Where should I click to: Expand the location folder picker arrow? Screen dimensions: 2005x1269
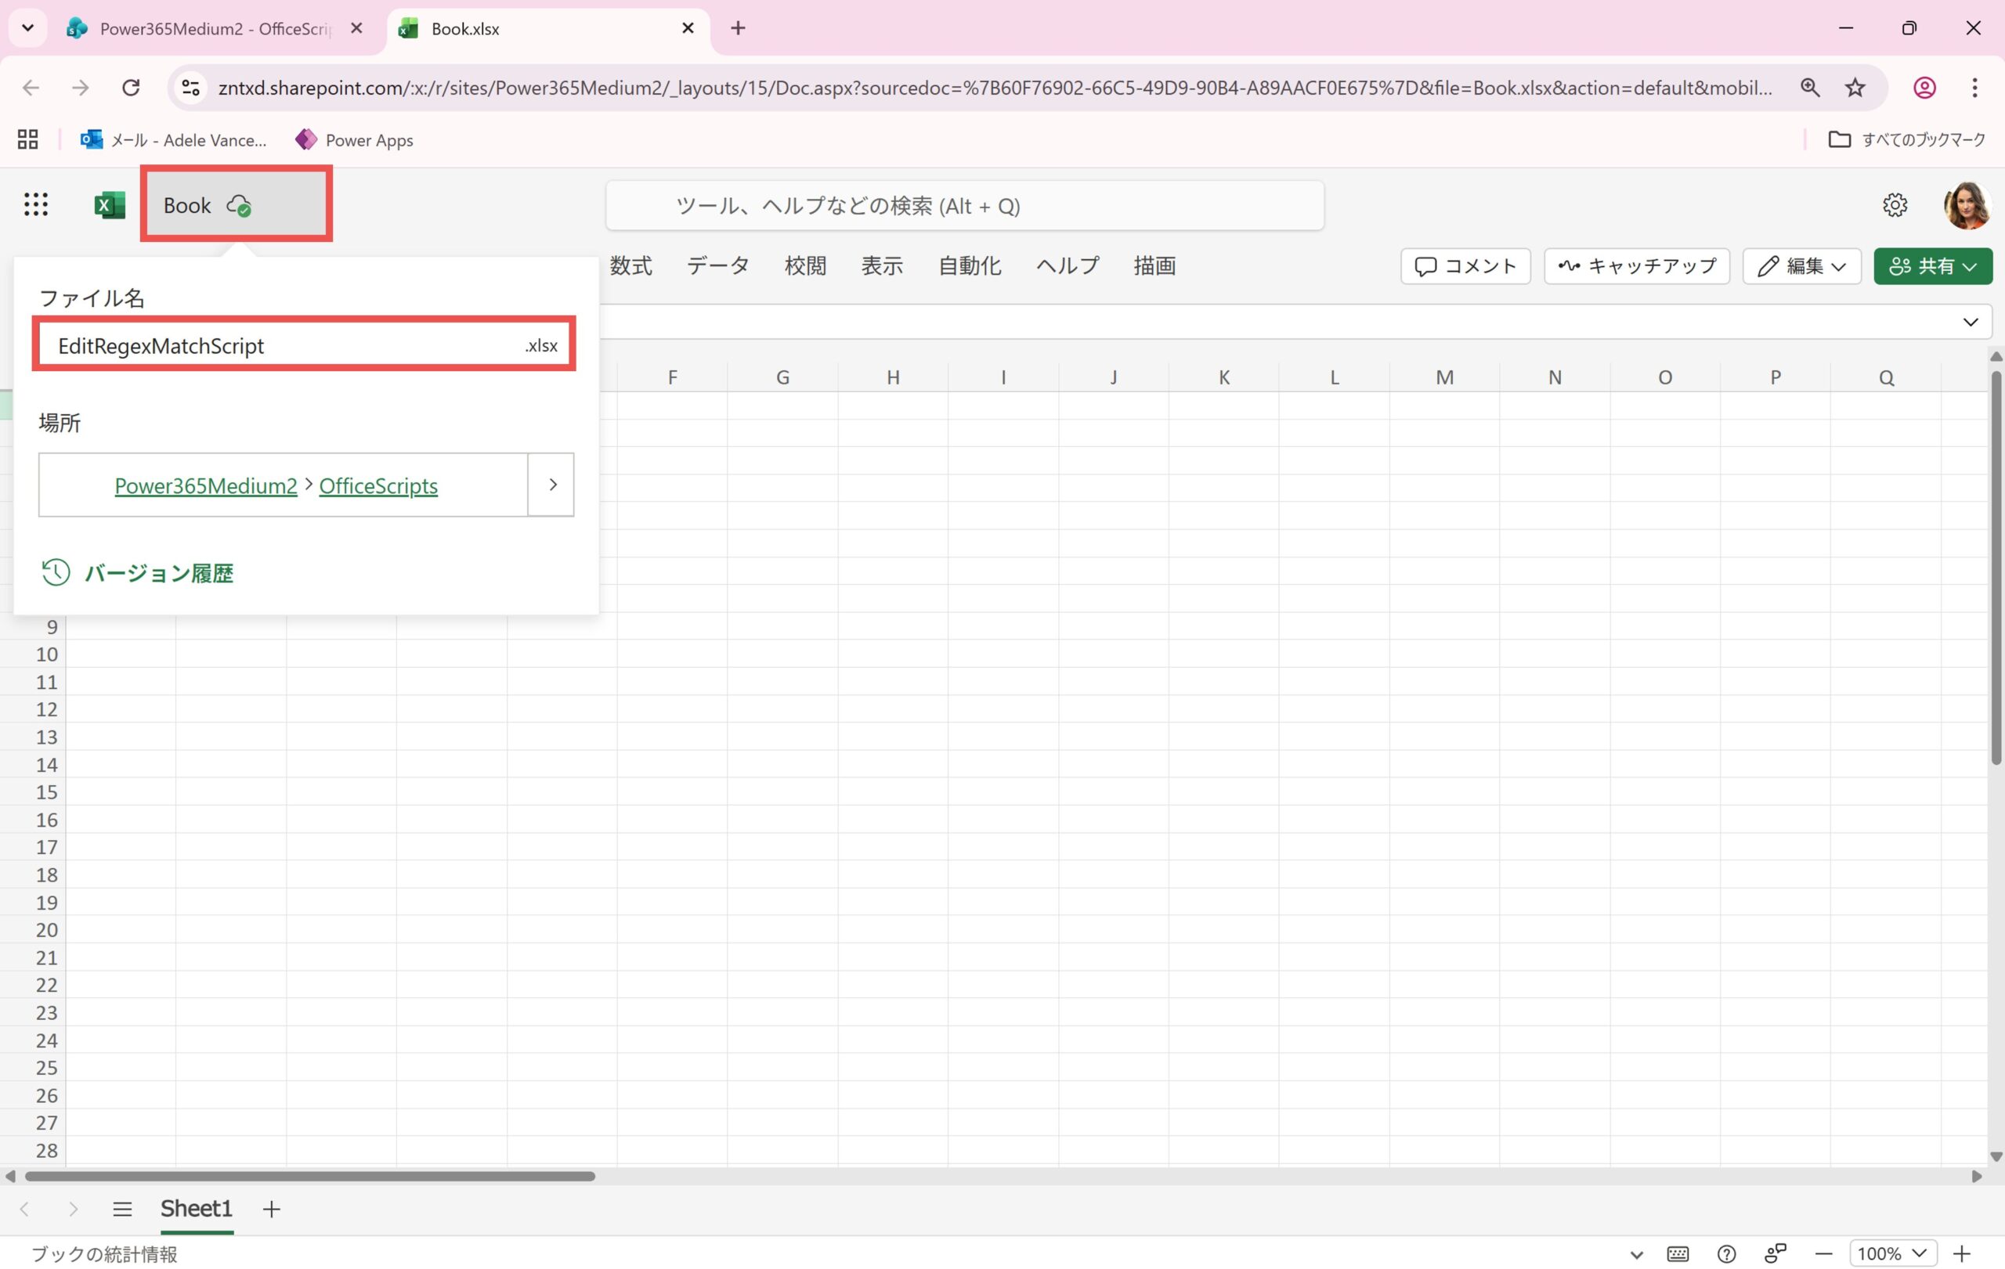[552, 485]
